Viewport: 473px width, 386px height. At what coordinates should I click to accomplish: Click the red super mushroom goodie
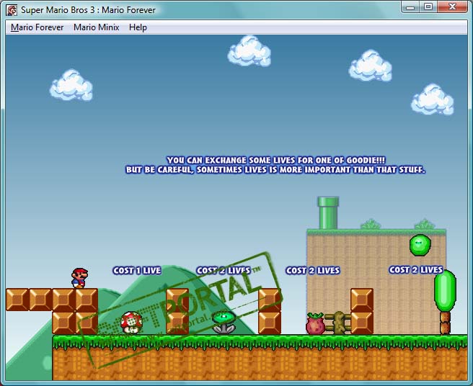[131, 323]
